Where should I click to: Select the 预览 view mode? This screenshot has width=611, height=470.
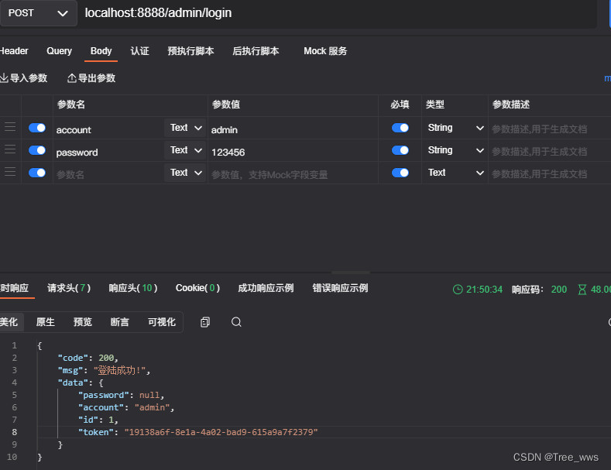[x=83, y=322]
